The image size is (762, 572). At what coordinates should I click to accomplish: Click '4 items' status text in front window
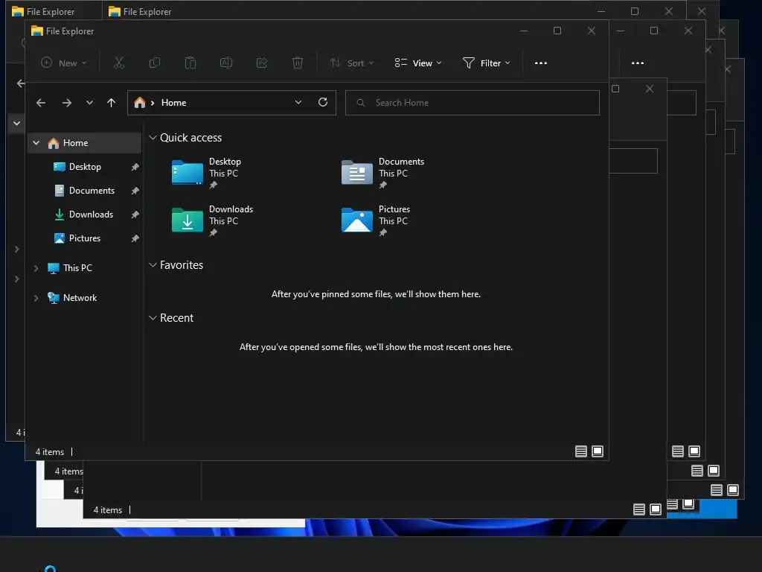(x=50, y=452)
